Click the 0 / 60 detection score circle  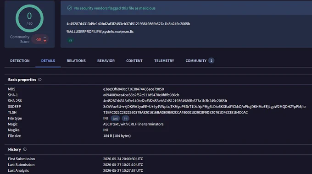[29, 18]
